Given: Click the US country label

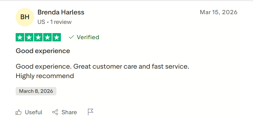Looking at the screenshot, I should (41, 22).
